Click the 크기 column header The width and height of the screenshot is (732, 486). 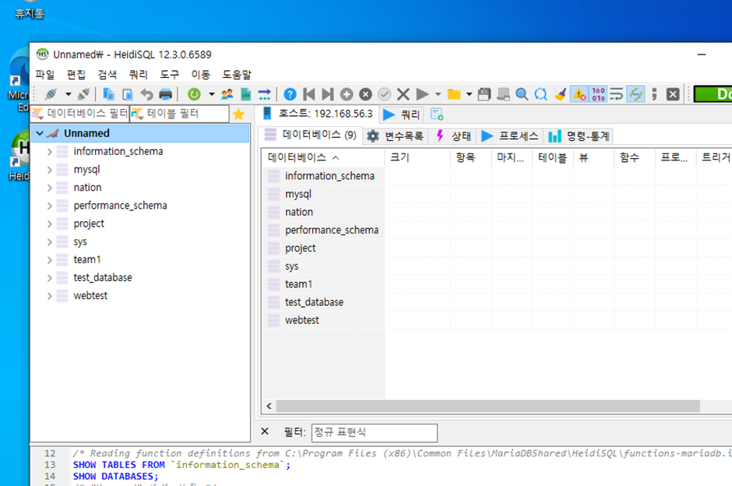[x=417, y=158]
